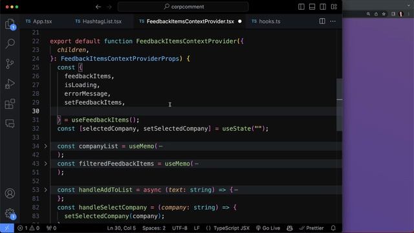
Task: Open editor More Actions ellipsis
Action: (x=333, y=21)
